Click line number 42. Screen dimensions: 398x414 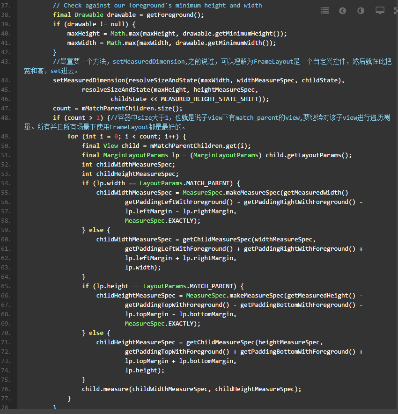[x=6, y=52]
